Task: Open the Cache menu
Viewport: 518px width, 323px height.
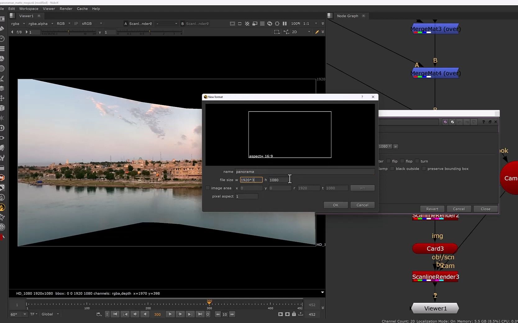Action: pyautogui.click(x=82, y=9)
